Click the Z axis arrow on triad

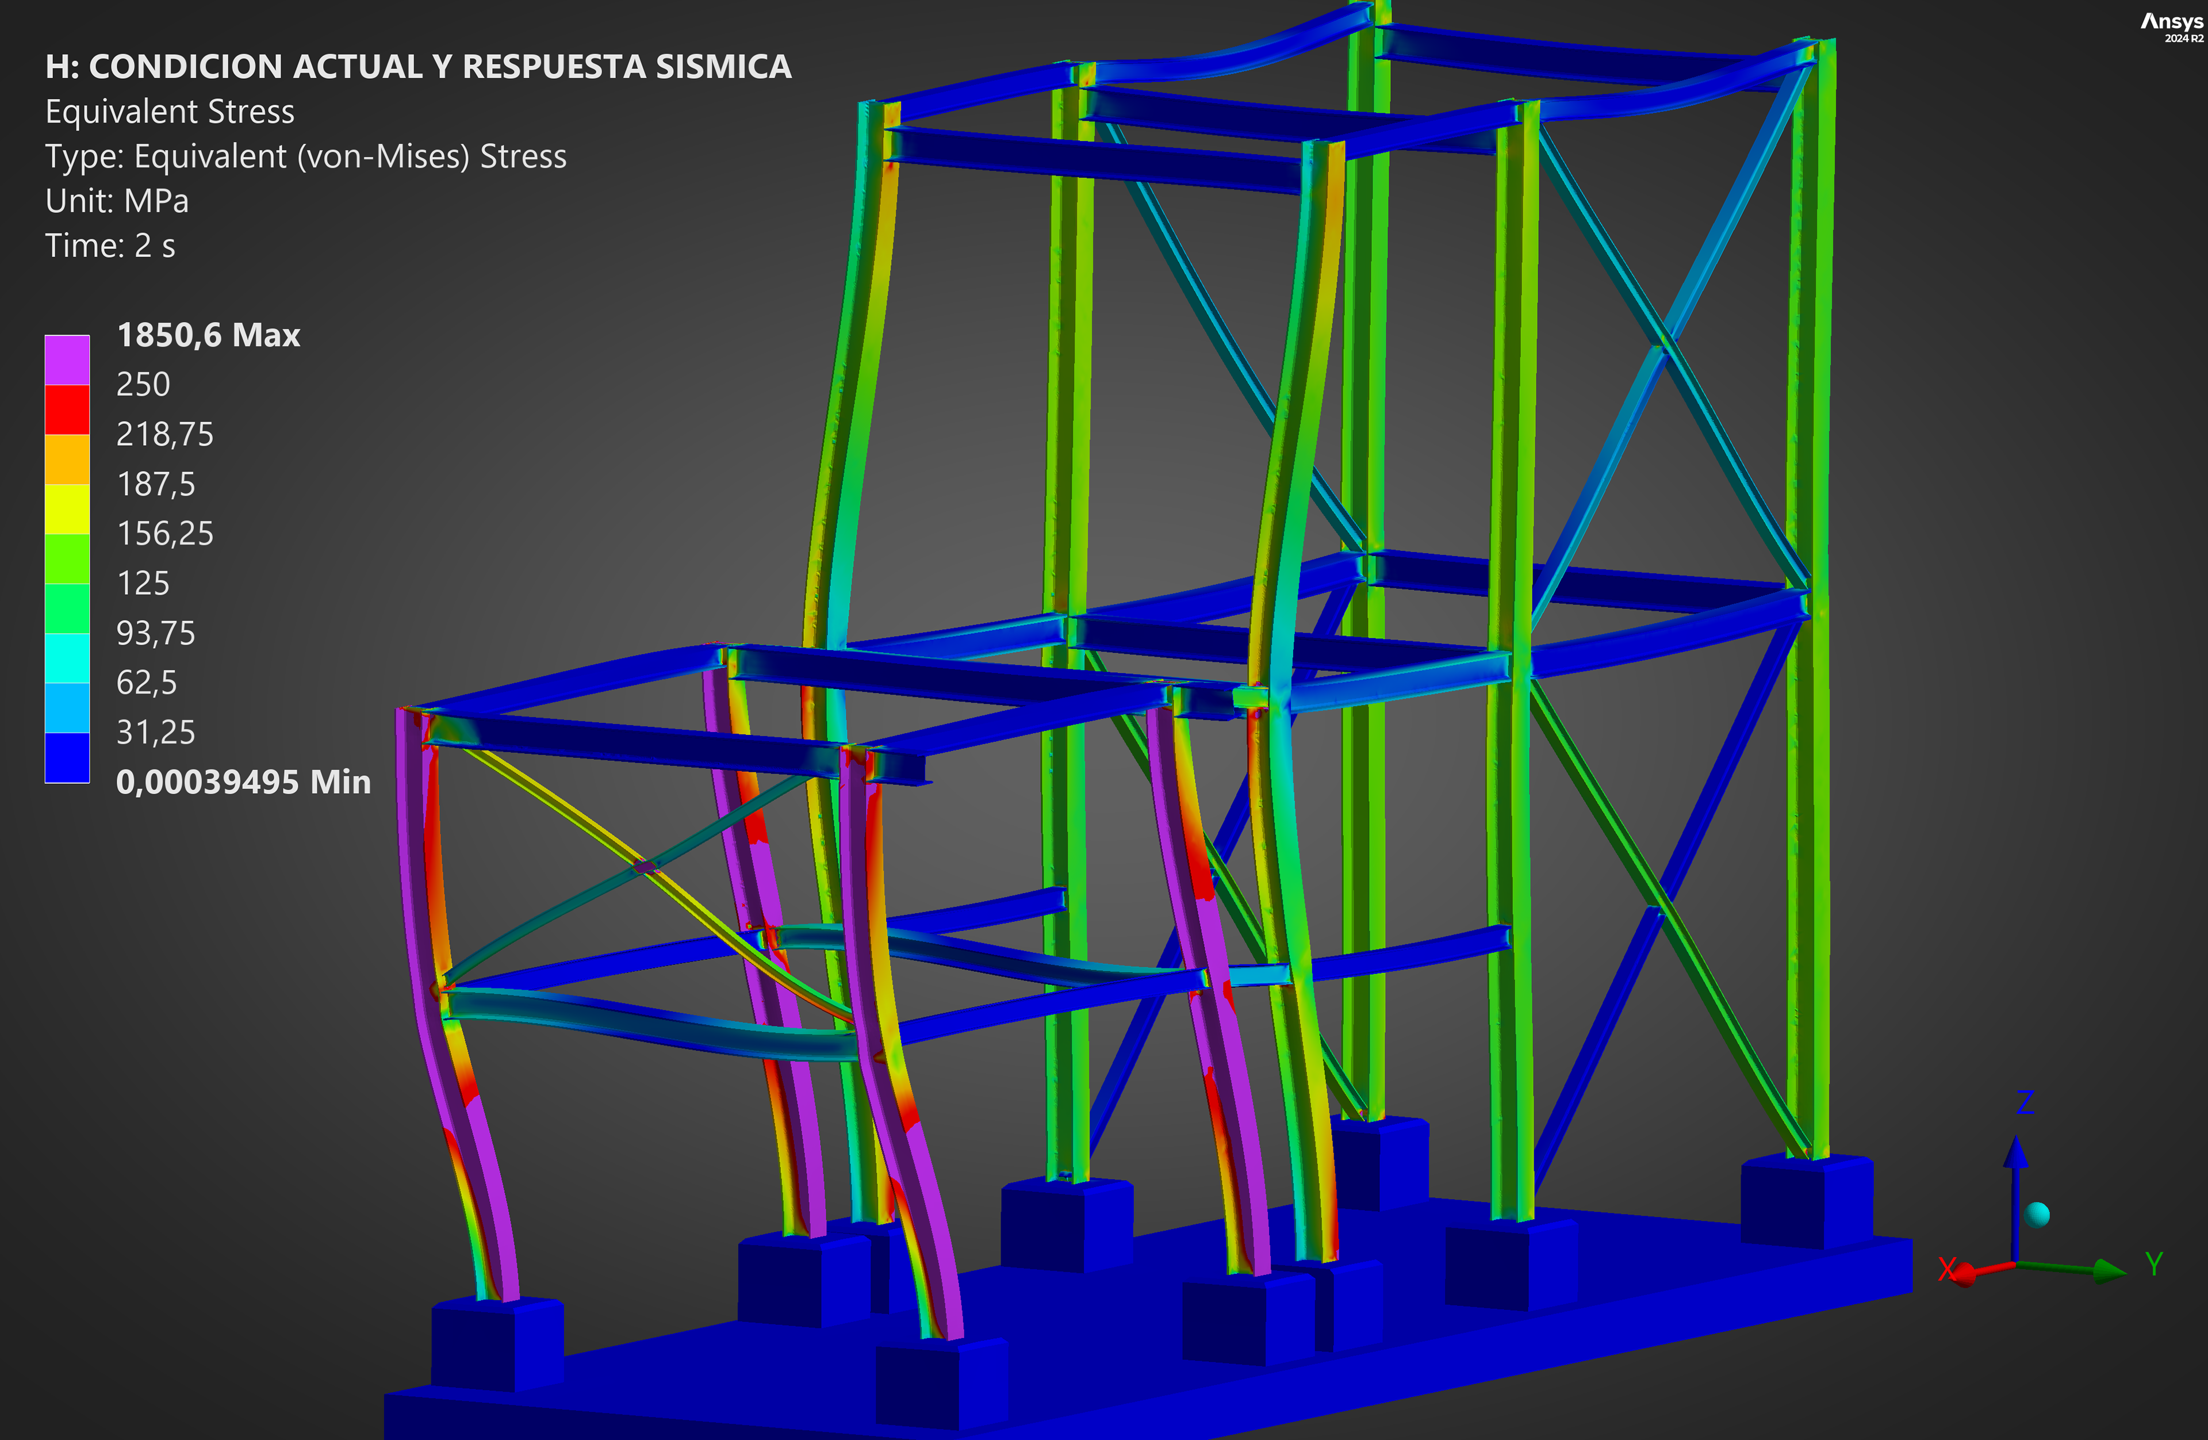click(x=2015, y=1155)
